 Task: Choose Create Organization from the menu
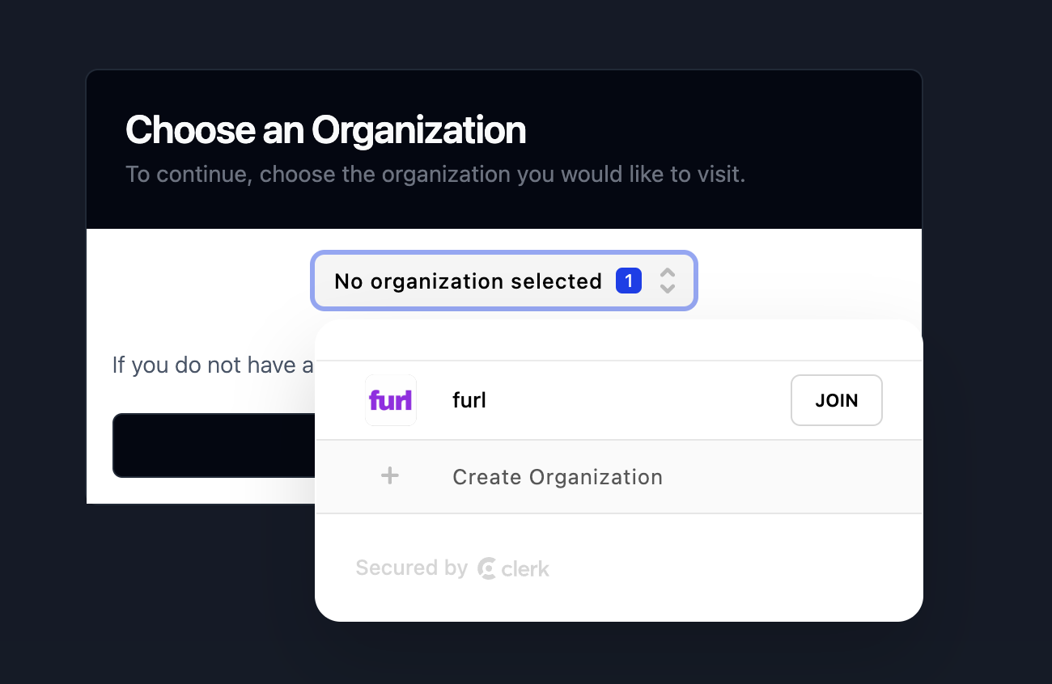click(557, 477)
